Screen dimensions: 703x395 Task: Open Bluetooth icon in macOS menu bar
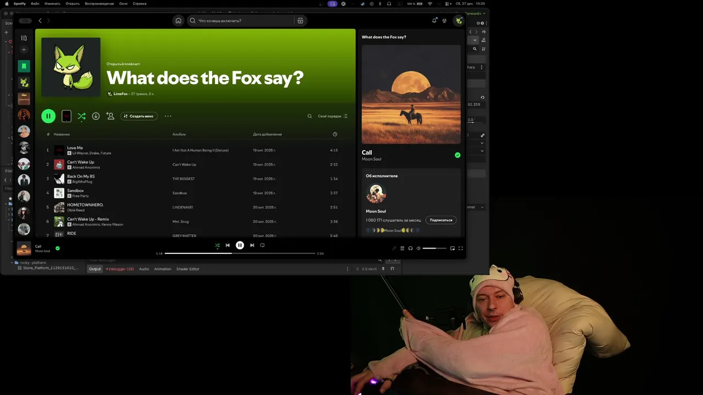[x=380, y=4]
